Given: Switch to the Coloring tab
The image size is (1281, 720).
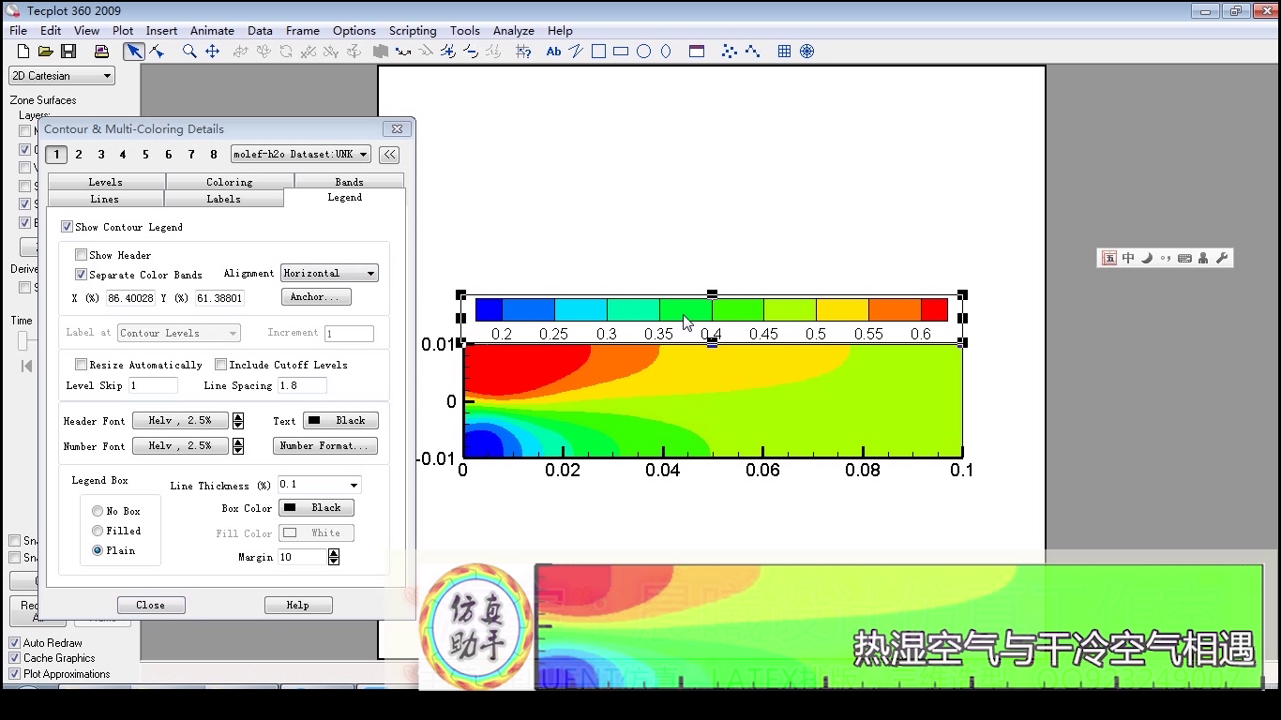Looking at the screenshot, I should pos(229,182).
